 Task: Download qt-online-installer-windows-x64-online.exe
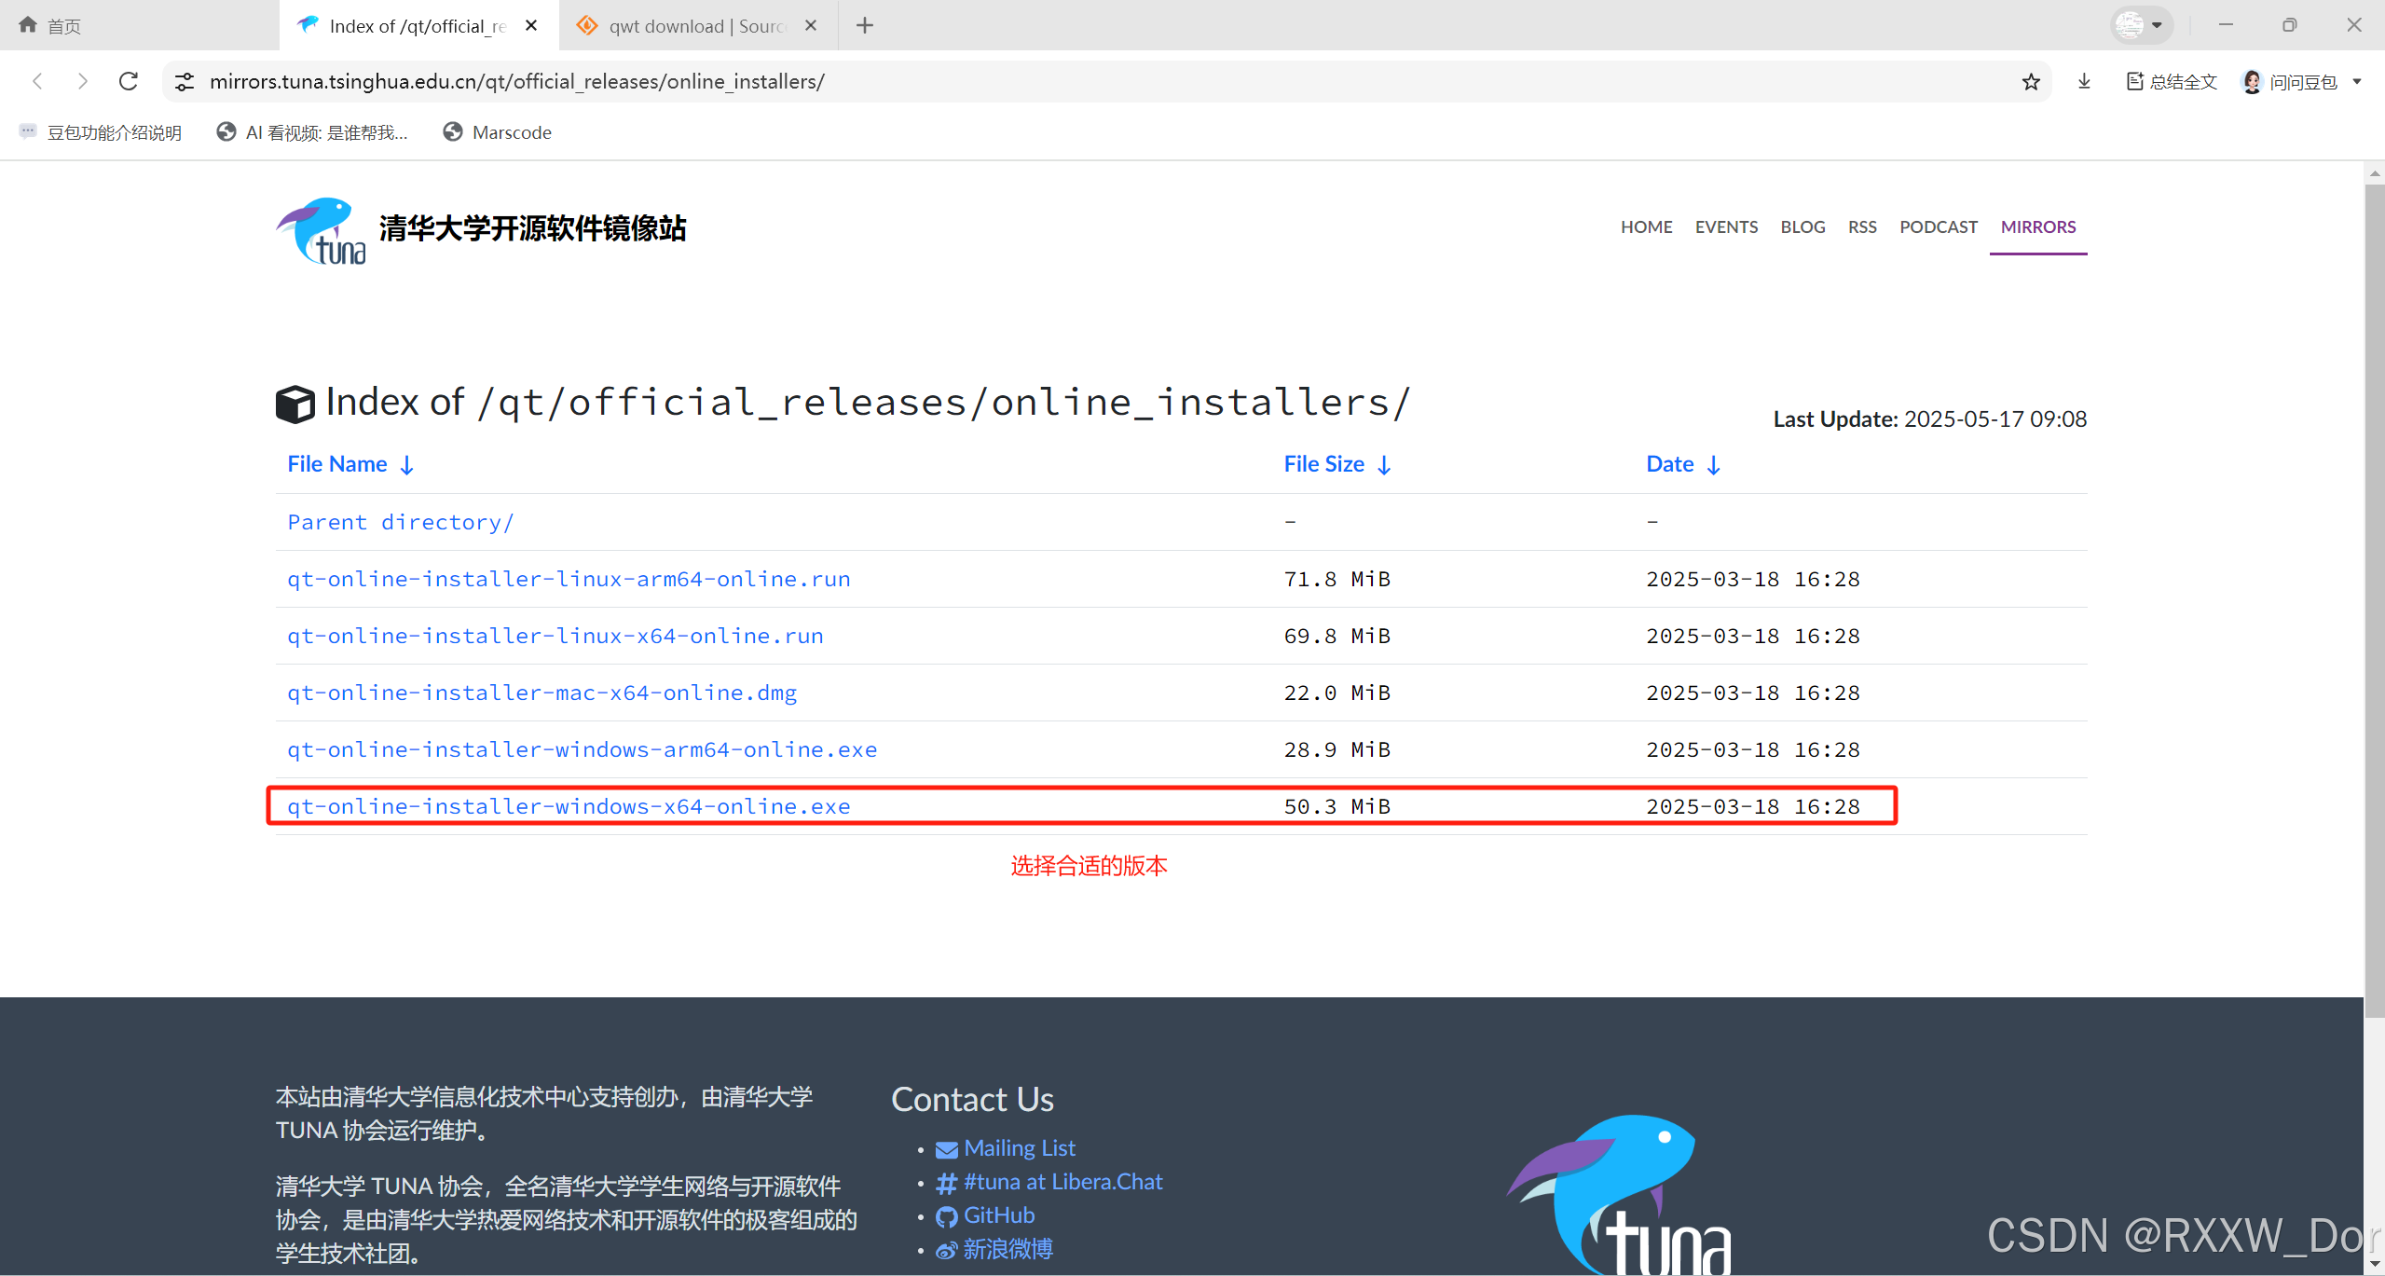point(569,806)
